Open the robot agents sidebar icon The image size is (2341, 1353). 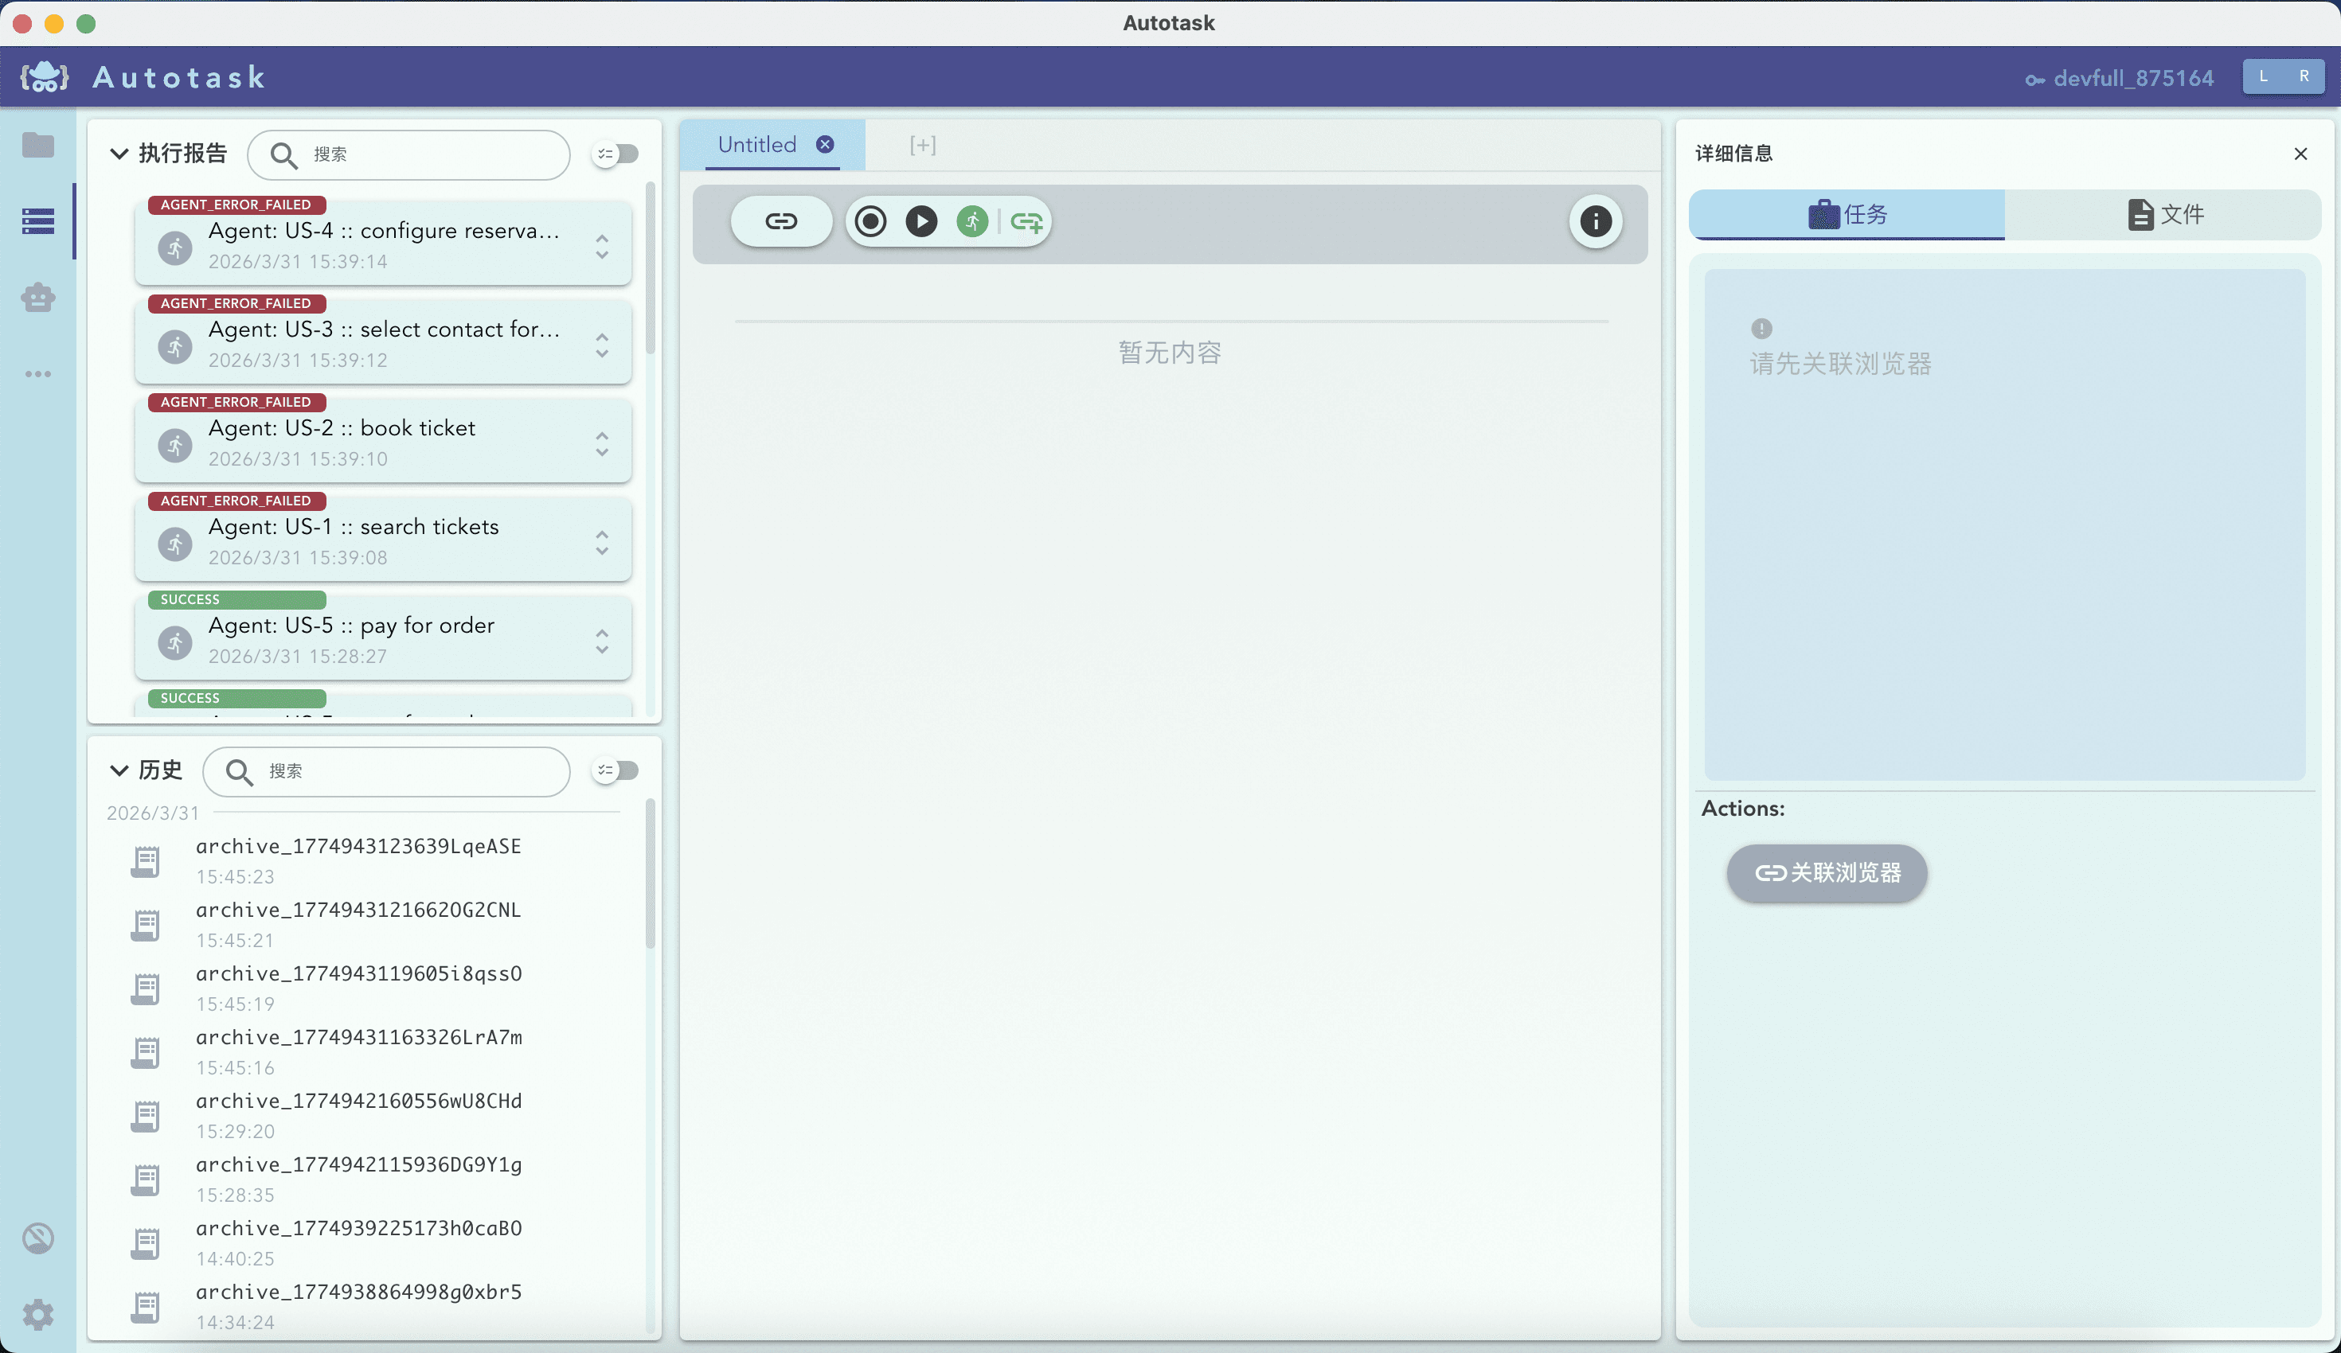tap(38, 297)
